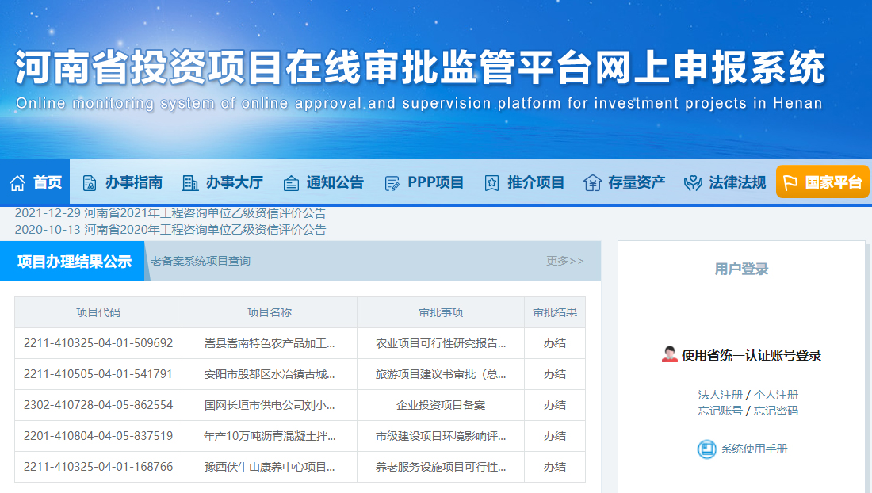Click the user avatar icon beside 使用省统一认证账号登录

(x=670, y=354)
